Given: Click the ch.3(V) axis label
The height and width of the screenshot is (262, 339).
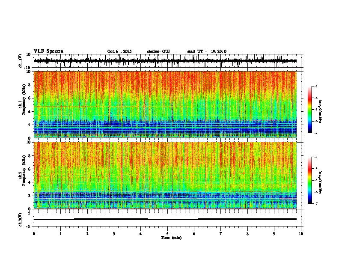Looking at the screenshot, I should coord(21,220).
